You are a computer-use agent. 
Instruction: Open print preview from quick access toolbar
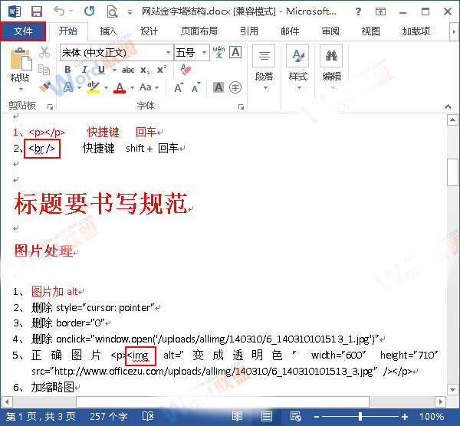(113, 11)
